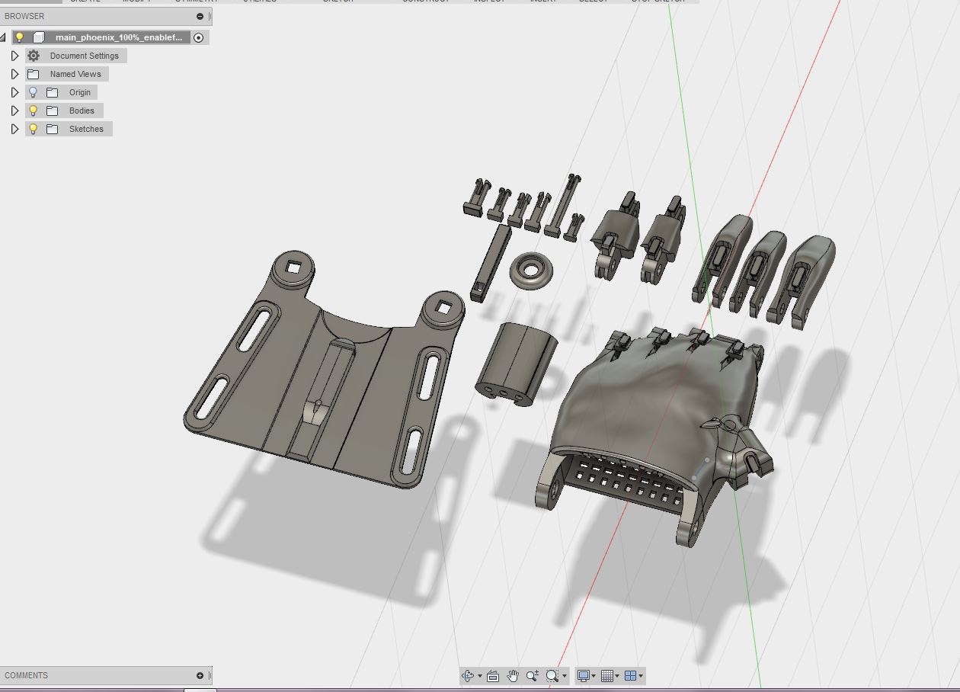Expand the Origin folder node
This screenshot has width=960, height=692.
[x=14, y=92]
